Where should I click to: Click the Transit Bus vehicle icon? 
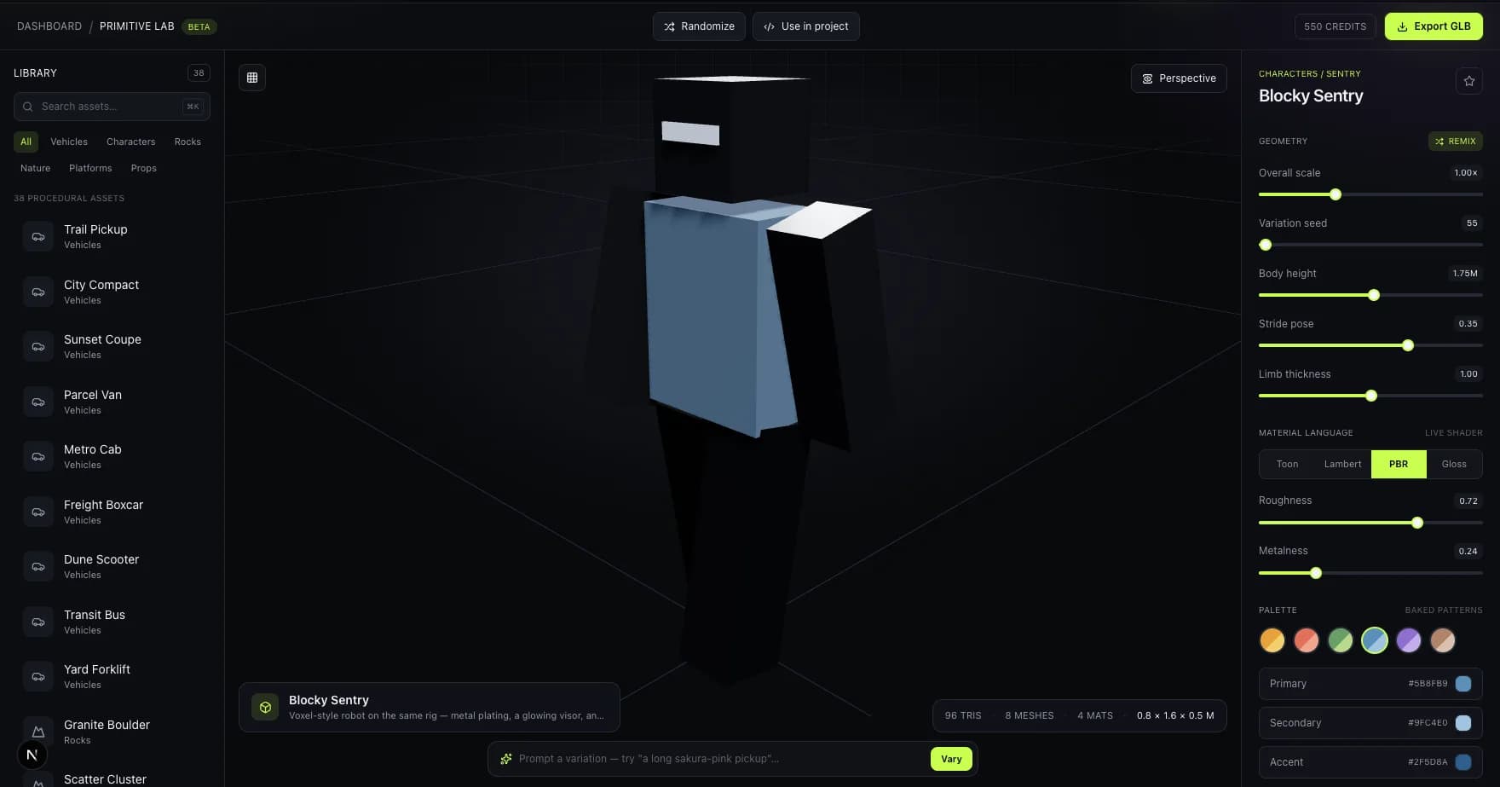point(38,622)
